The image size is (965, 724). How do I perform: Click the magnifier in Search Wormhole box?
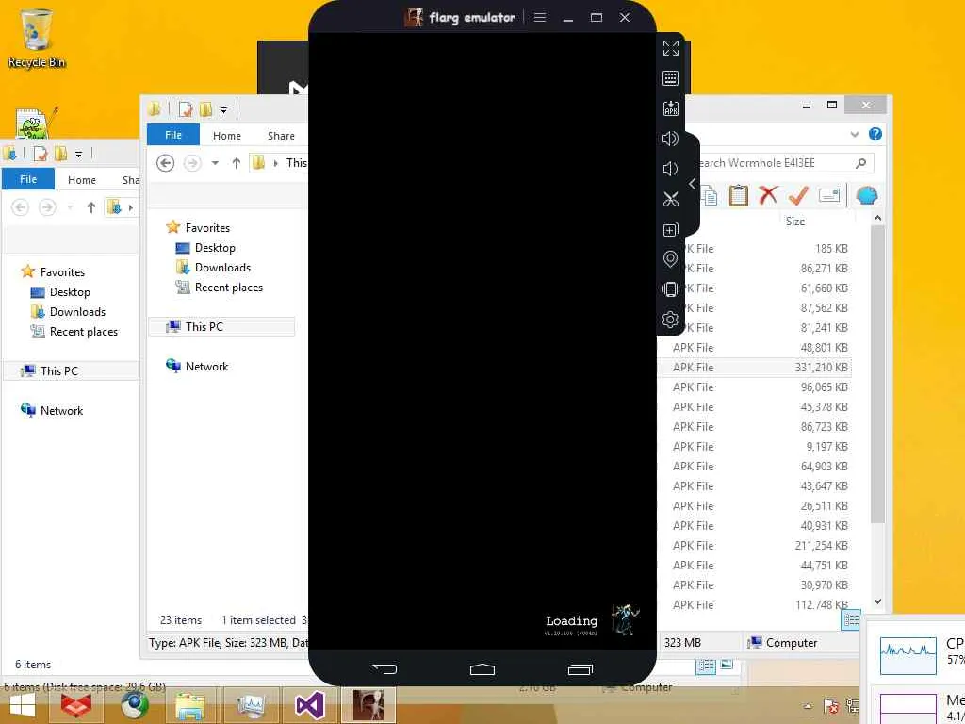pyautogui.click(x=861, y=162)
